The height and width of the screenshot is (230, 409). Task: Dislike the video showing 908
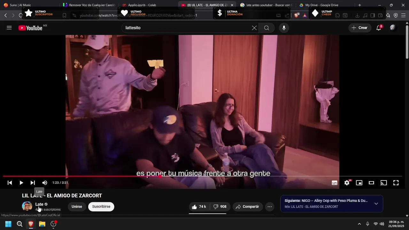tap(220, 207)
